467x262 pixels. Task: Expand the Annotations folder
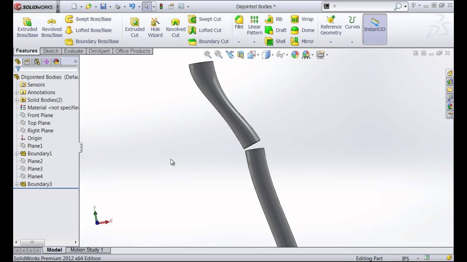pos(17,92)
